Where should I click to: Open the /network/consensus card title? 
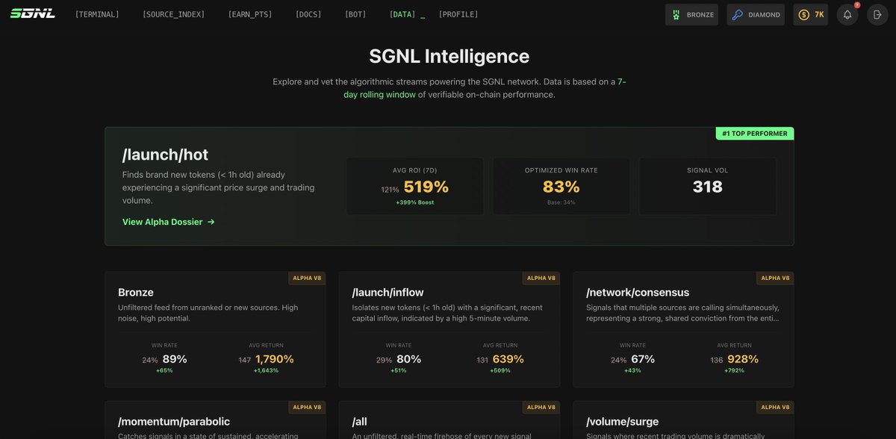coord(638,292)
